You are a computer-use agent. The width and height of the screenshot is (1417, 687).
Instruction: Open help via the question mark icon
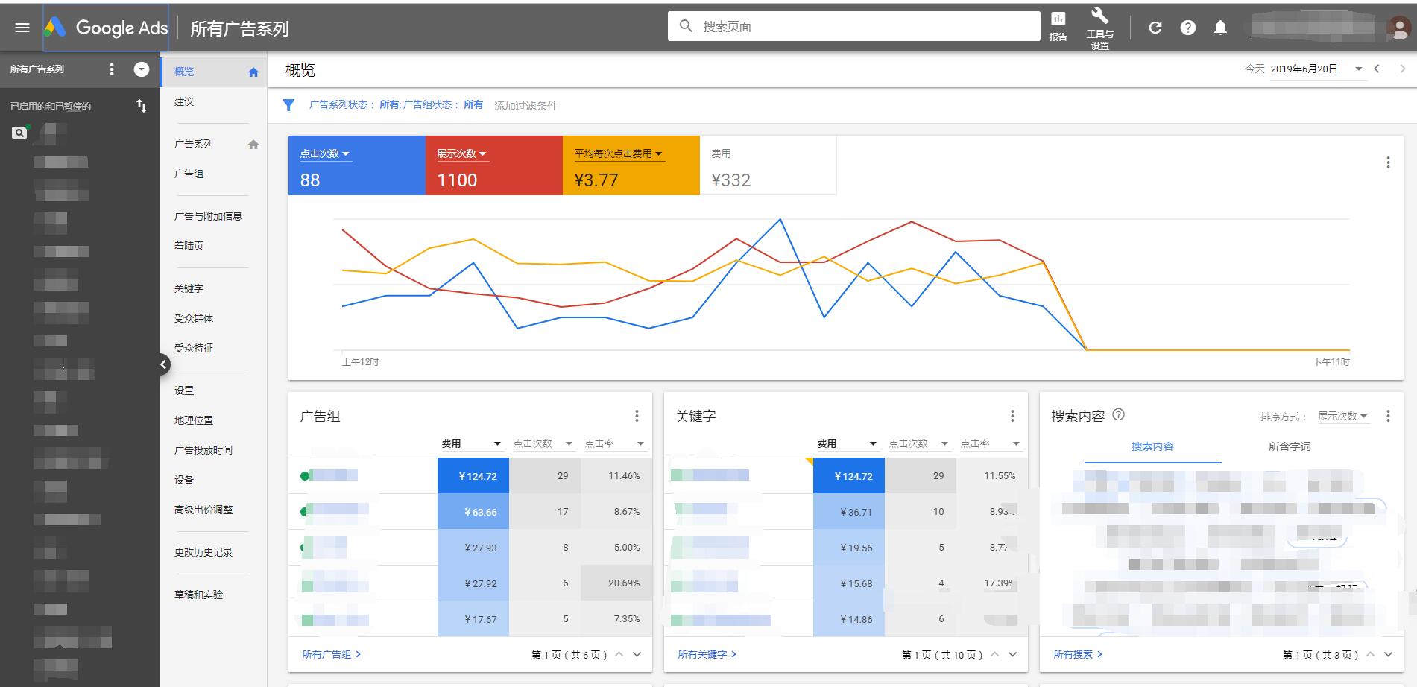[x=1188, y=28]
